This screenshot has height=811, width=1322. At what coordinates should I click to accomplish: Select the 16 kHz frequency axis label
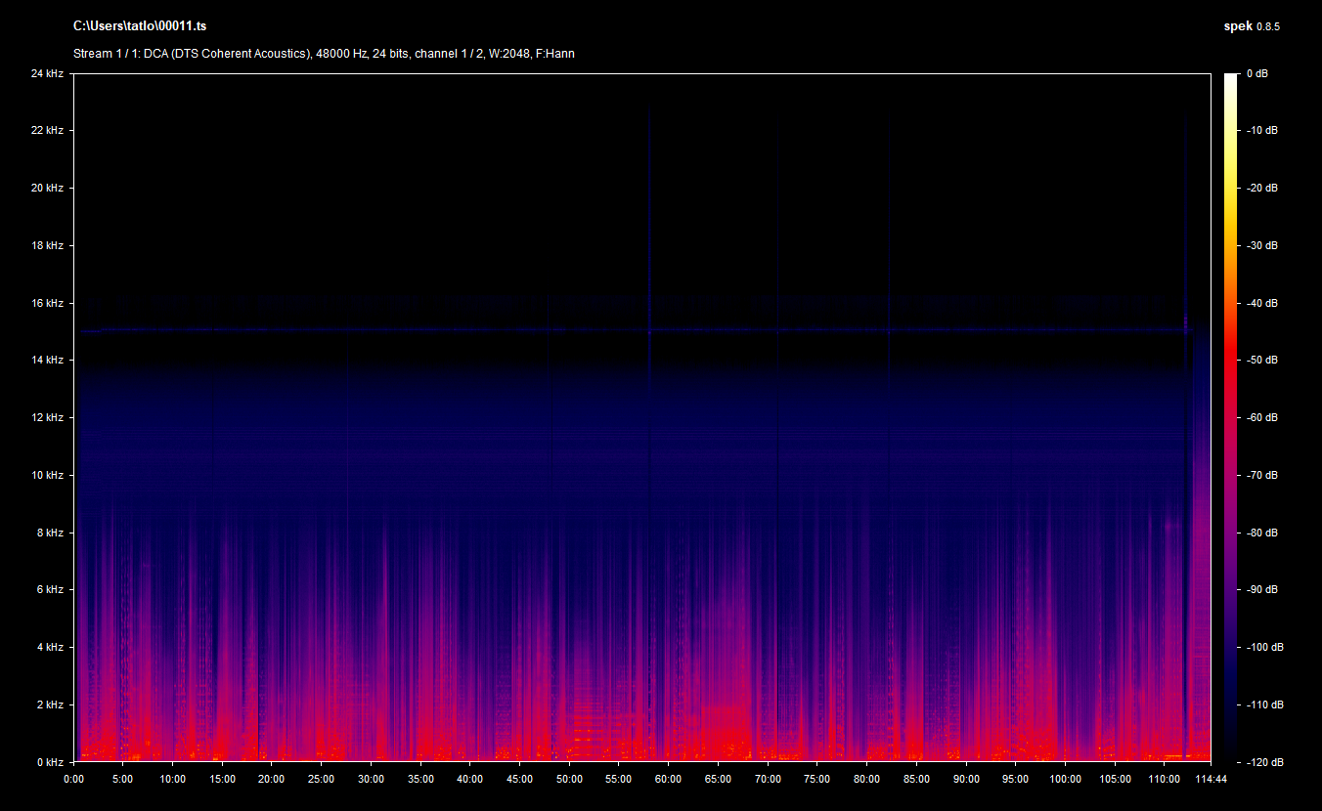pyautogui.click(x=47, y=303)
